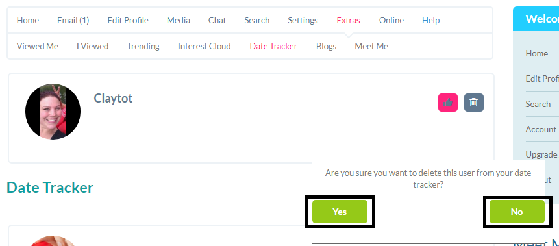The image size is (559, 246).
Task: Open the Claytot username link
Action: point(113,98)
